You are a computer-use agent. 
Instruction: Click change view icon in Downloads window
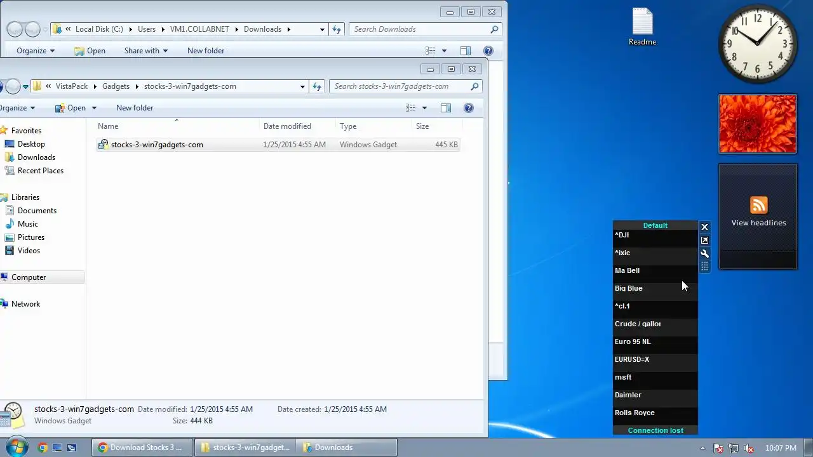[x=431, y=51]
